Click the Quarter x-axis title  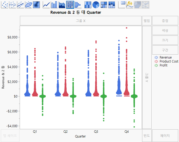click(80, 136)
